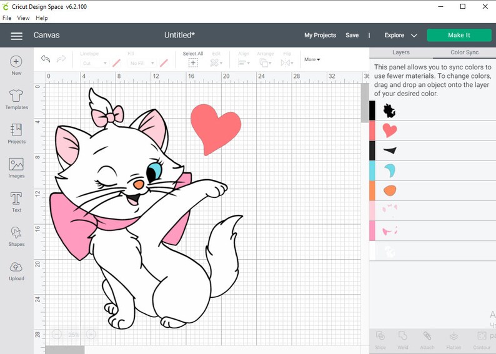
Task: Zoom in with the plus button
Action: (91, 335)
